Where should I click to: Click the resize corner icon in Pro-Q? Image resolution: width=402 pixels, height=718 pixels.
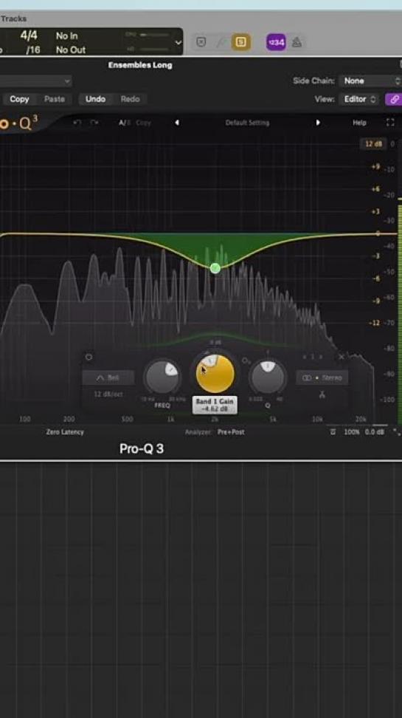(x=396, y=432)
